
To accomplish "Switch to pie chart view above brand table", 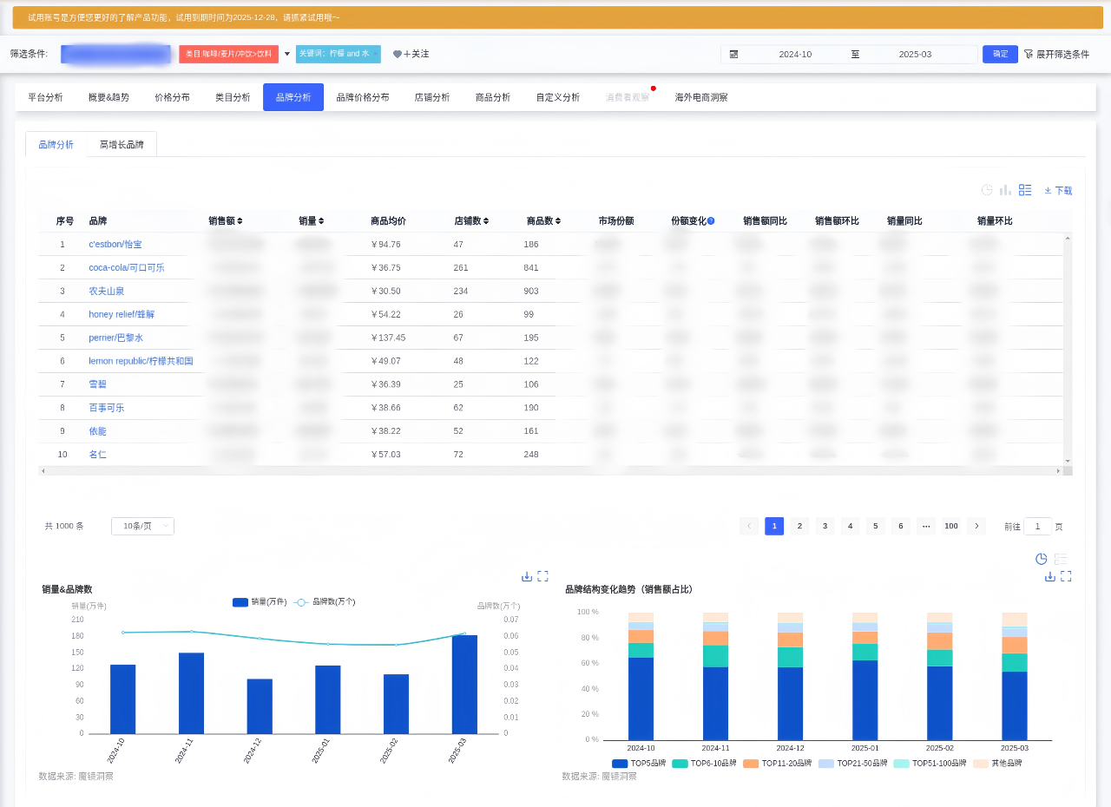I will tap(987, 190).
